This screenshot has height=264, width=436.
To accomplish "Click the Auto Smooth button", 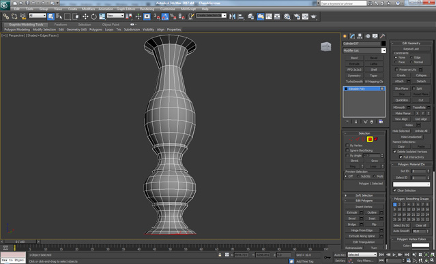I will pyautogui.click(x=401, y=231).
